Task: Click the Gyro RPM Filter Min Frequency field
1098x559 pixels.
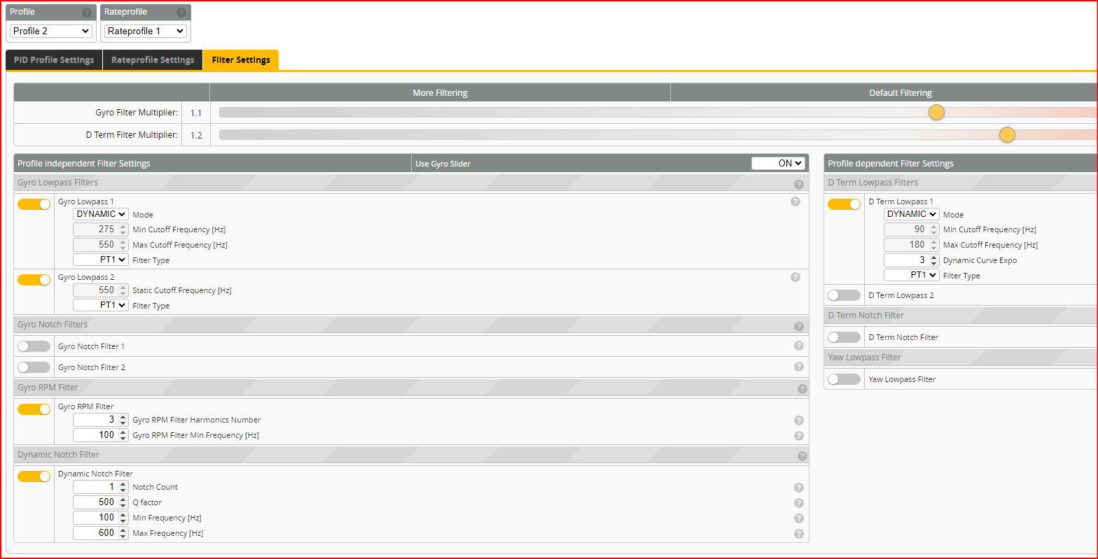Action: pos(95,435)
